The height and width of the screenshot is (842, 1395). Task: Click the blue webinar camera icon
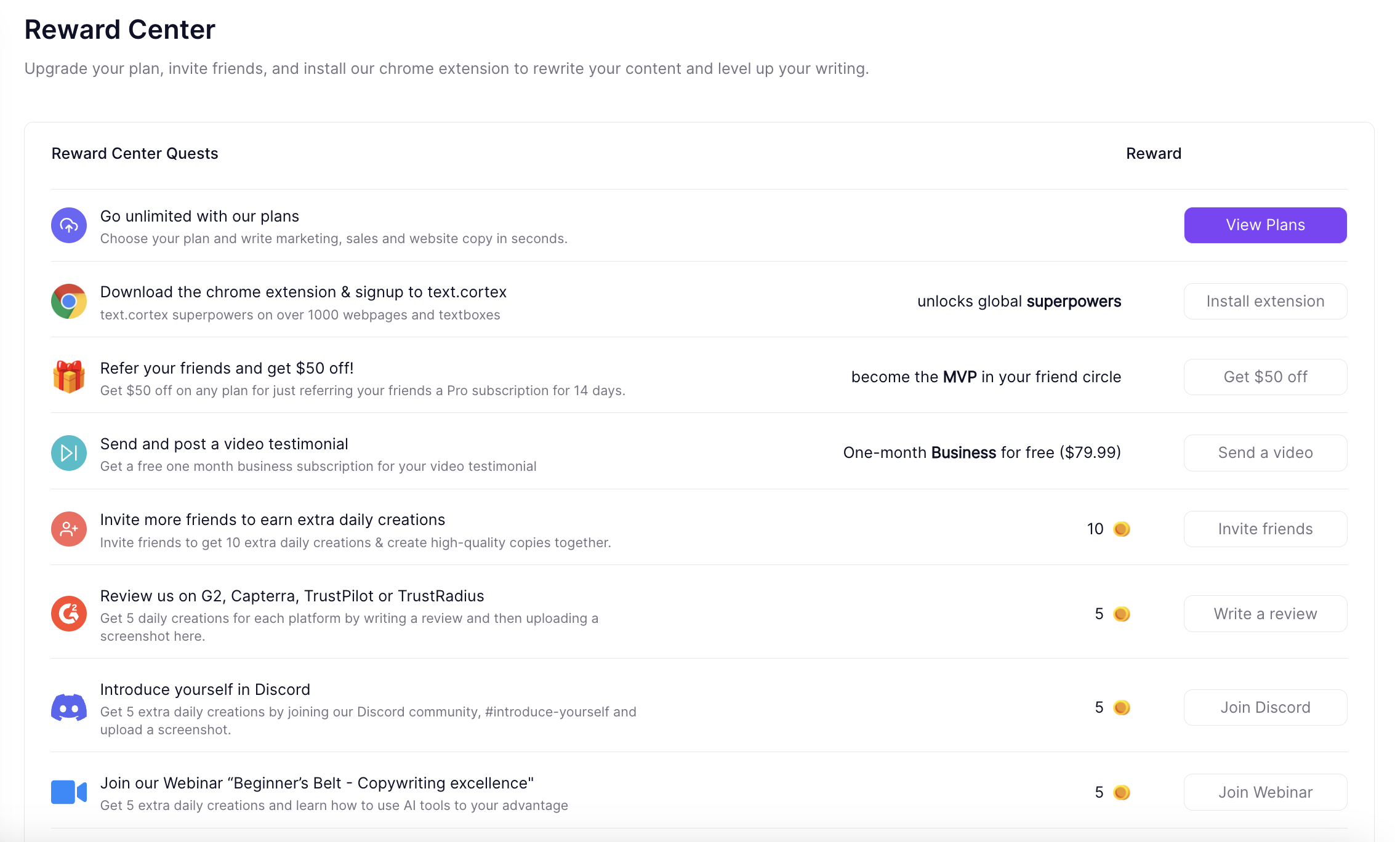click(69, 792)
